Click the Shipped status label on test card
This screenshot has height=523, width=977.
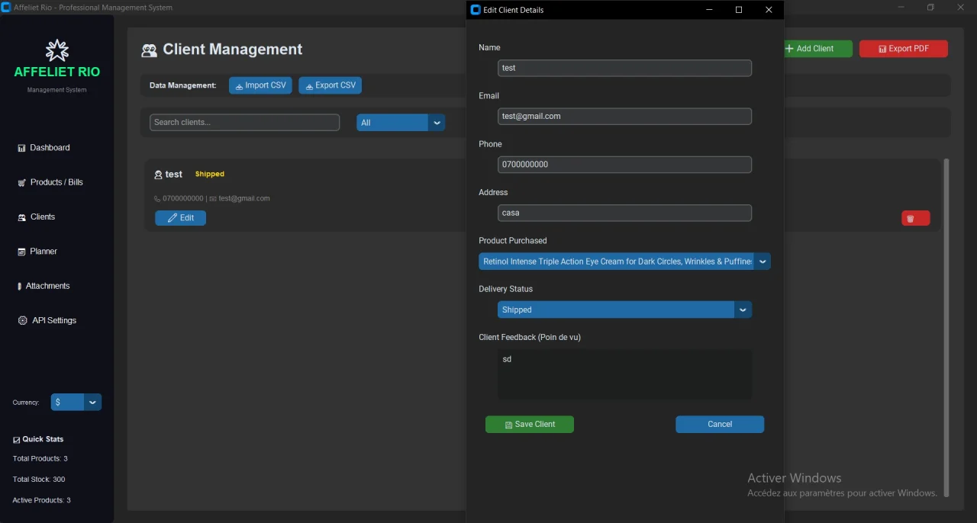[x=210, y=174]
